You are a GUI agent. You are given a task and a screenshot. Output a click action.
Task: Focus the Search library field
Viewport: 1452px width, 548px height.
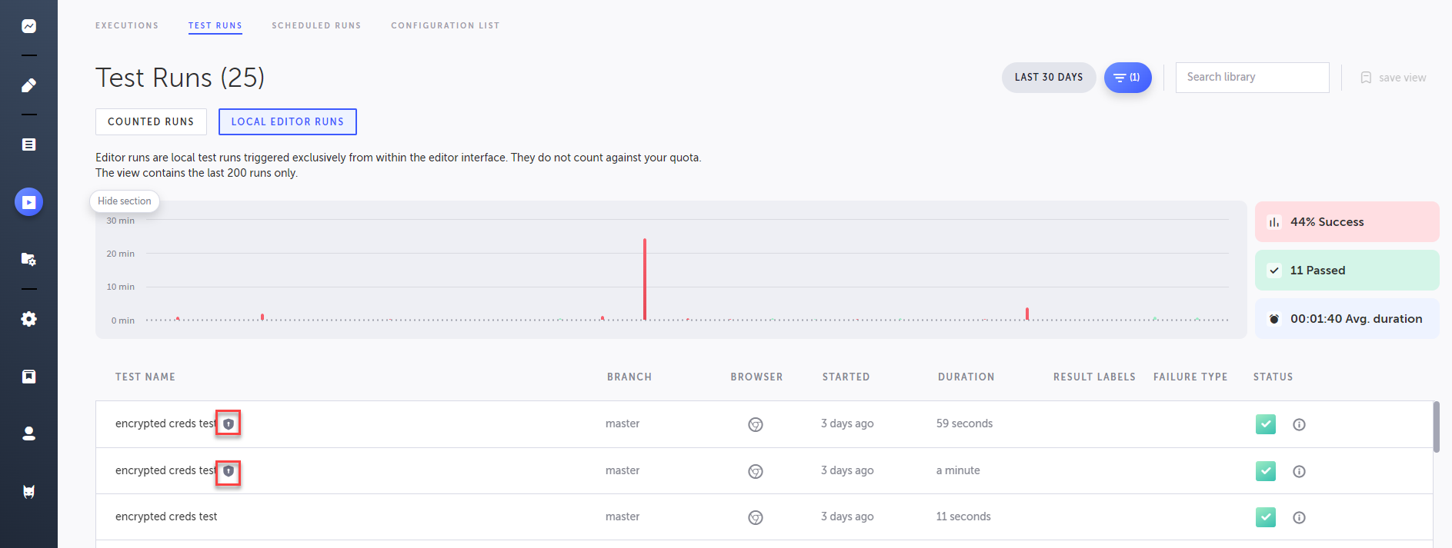click(1252, 78)
